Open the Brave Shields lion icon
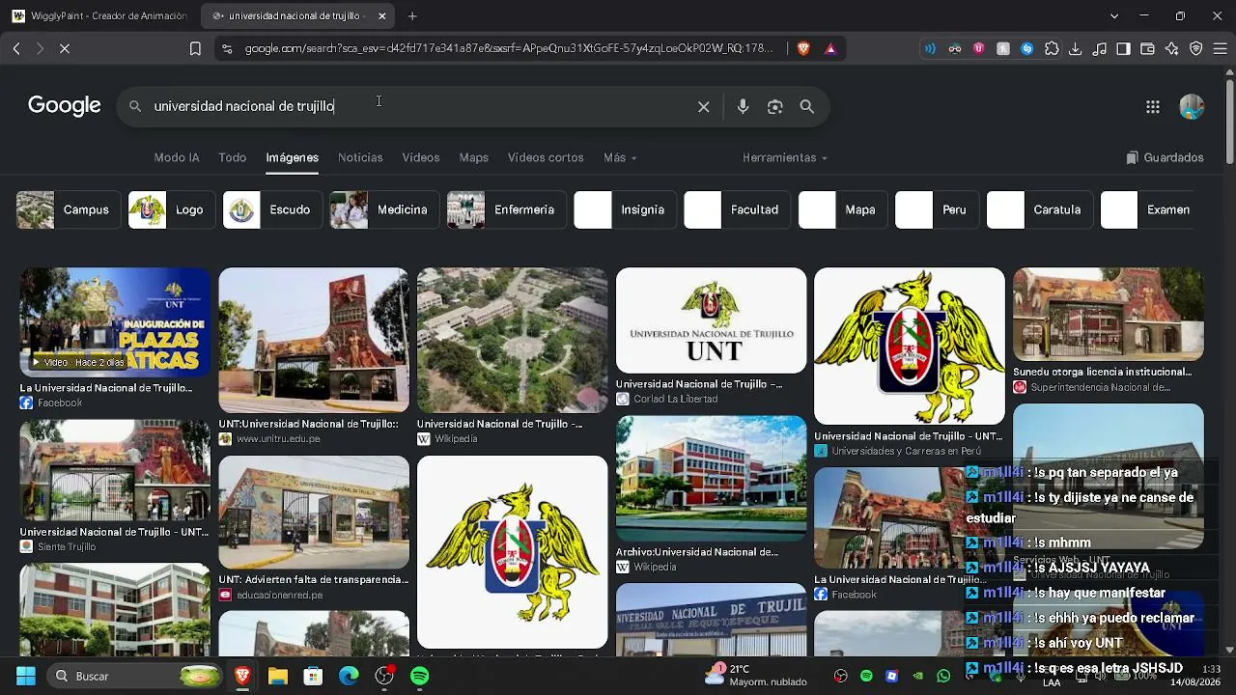 coord(803,48)
